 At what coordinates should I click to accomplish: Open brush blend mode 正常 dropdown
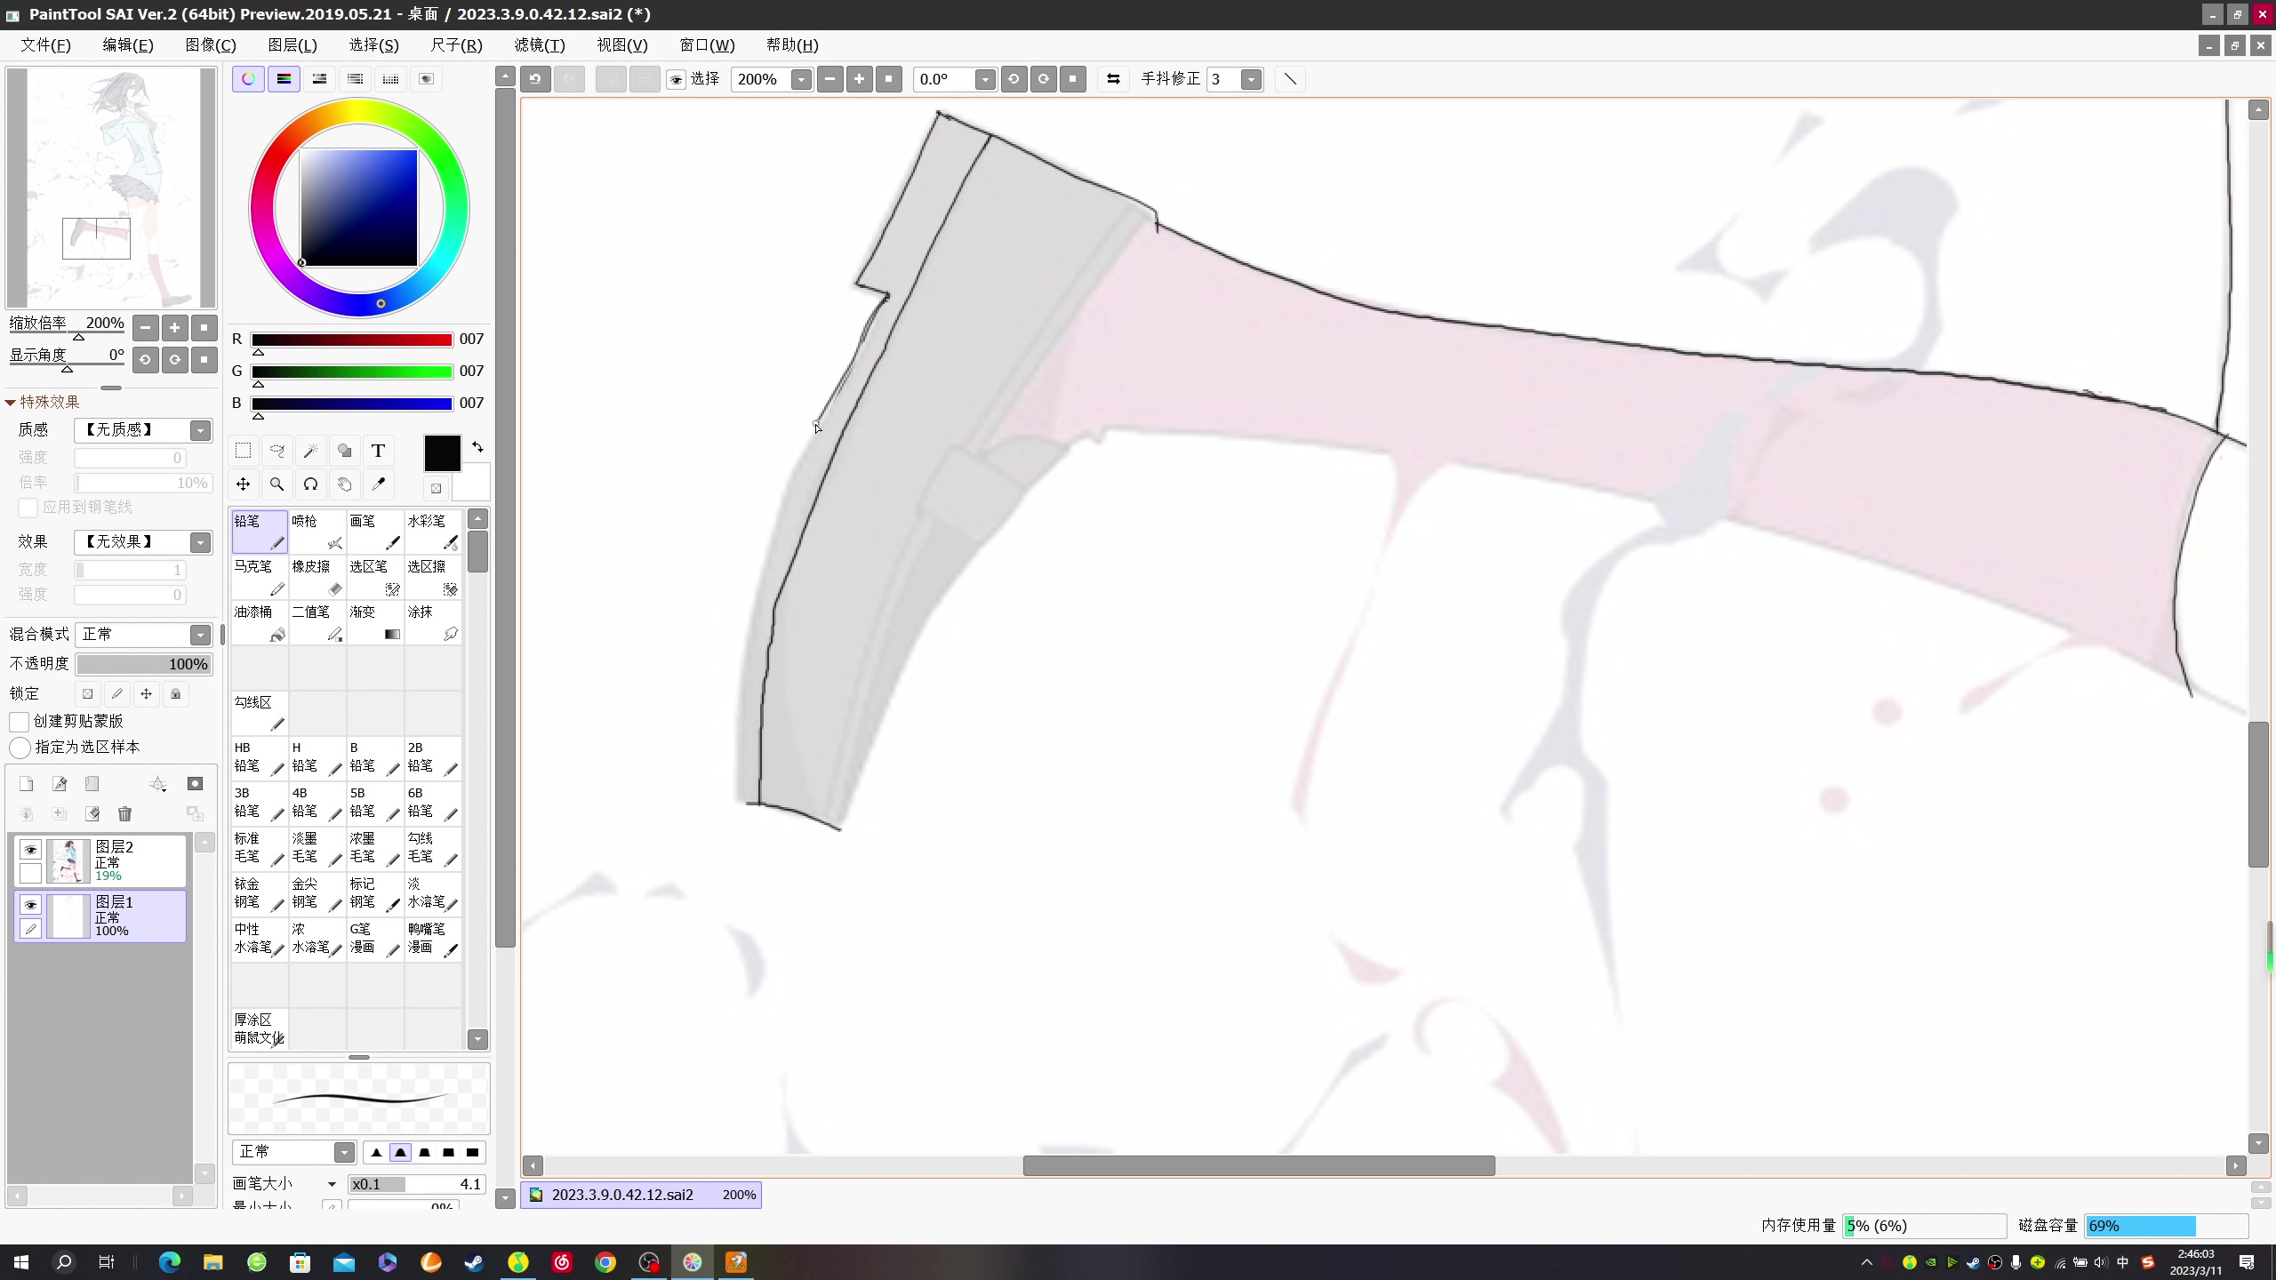344,1152
